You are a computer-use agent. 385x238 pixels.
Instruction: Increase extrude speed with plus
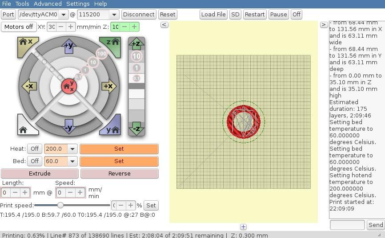click(80, 193)
